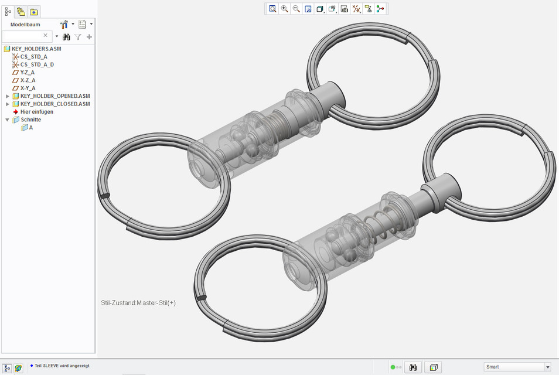This screenshot has height=375, width=559.
Task: Click the Zoom In magnifier icon
Action: 285,9
